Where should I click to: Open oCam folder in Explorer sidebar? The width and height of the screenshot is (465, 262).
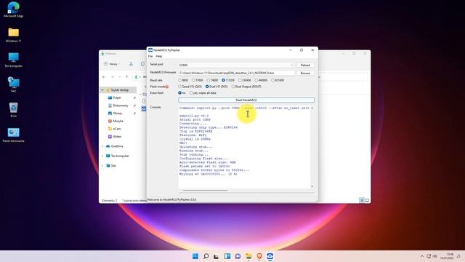click(117, 129)
